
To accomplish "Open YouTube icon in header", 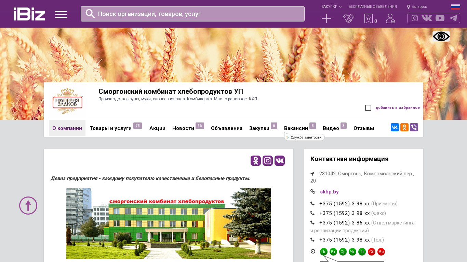I will tap(440, 18).
